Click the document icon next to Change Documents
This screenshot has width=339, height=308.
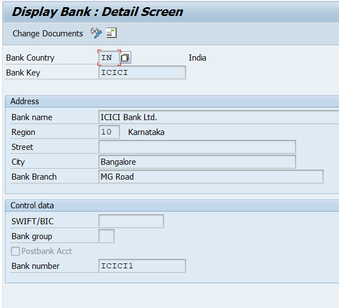(112, 33)
